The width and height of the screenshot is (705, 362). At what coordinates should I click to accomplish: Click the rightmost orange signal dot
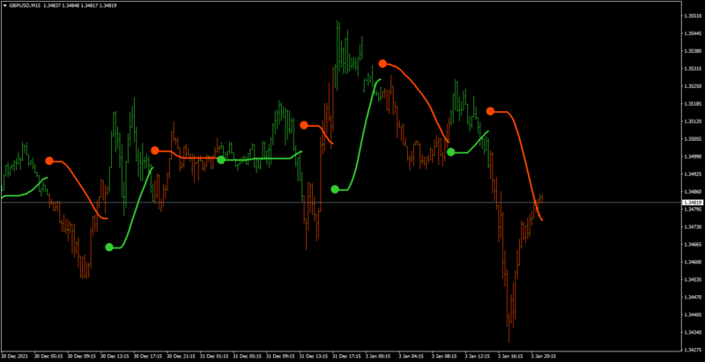pos(491,111)
